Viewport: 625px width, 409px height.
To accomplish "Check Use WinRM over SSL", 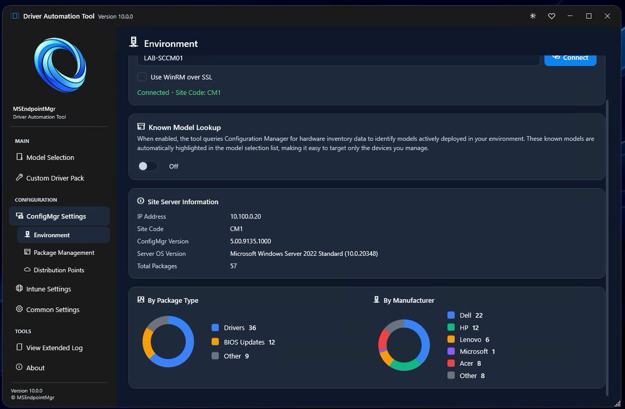I will [142, 76].
